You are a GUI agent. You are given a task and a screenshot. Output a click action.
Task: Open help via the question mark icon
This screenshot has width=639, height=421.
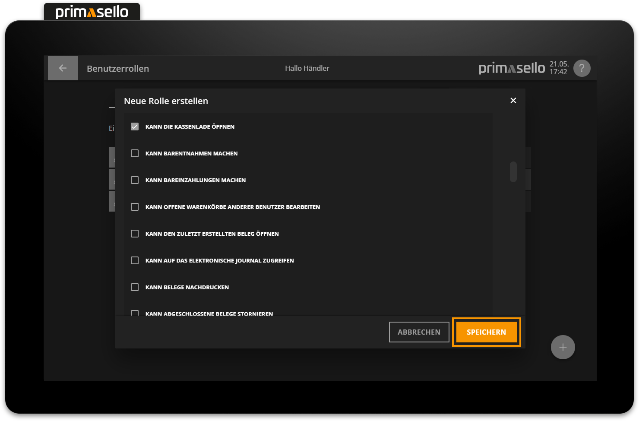[x=582, y=68]
